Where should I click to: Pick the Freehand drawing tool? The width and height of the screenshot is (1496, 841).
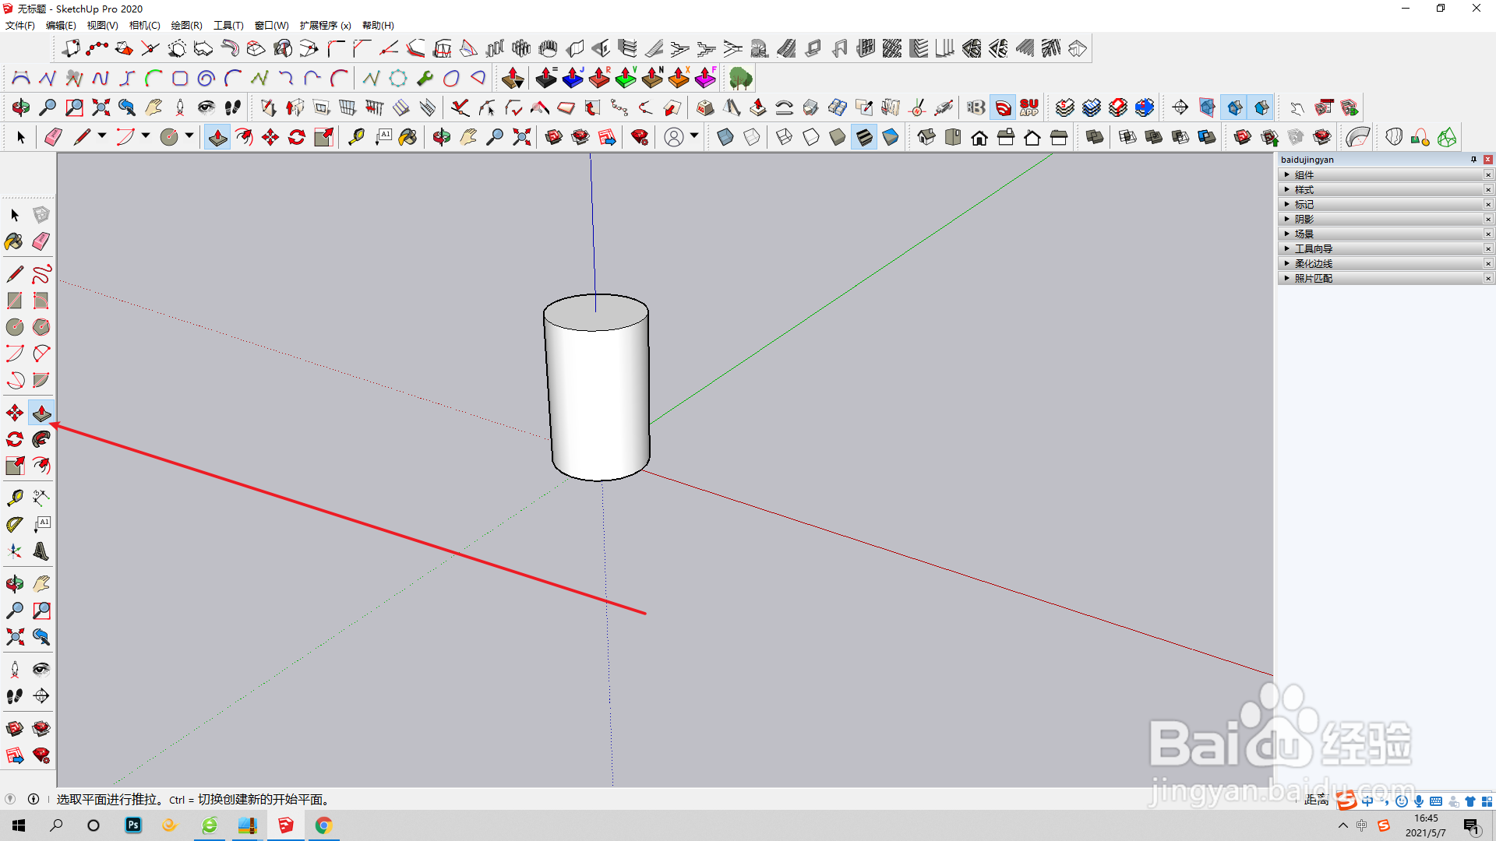41,274
